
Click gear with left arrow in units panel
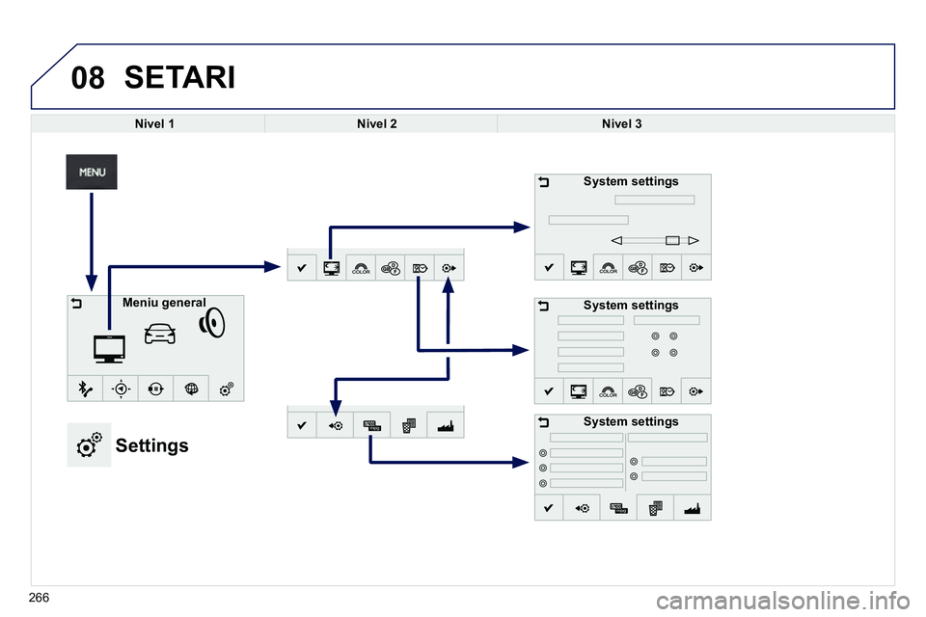[582, 508]
